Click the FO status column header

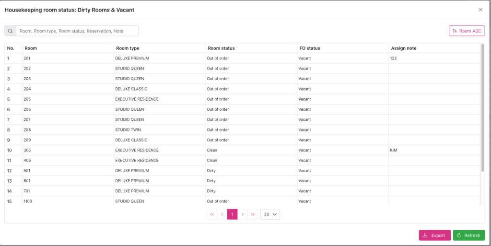(x=309, y=48)
